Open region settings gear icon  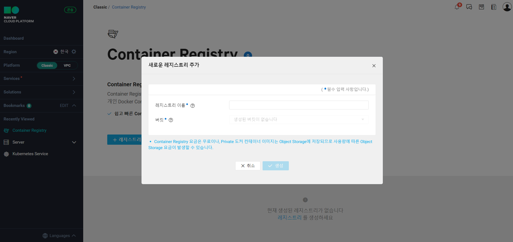pos(74,52)
